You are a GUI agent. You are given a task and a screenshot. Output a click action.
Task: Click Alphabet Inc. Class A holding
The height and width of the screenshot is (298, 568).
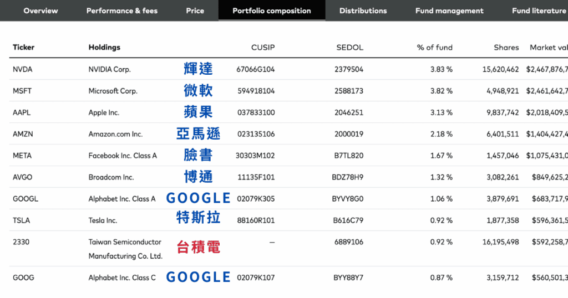point(122,199)
